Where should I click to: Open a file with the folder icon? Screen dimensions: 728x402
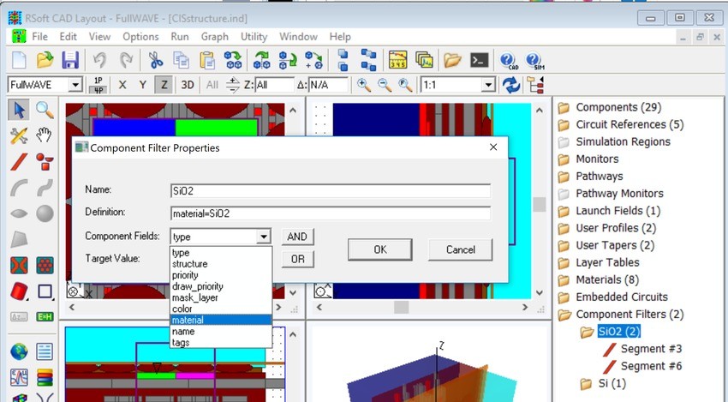45,60
